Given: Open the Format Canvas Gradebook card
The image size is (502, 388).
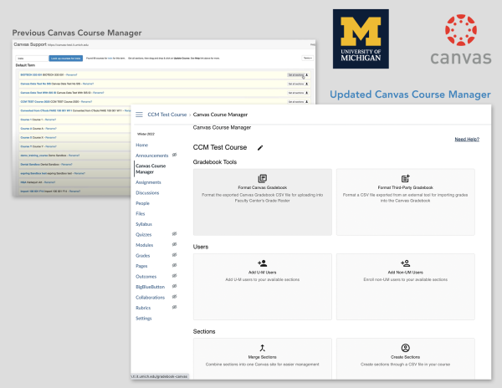Looking at the screenshot, I should pyautogui.click(x=263, y=202).
